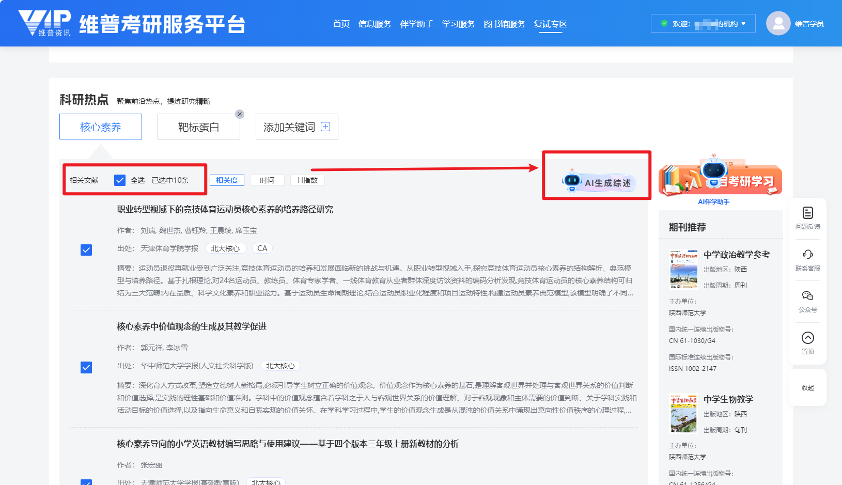Collapse the side toolbar via 收起

807,388
